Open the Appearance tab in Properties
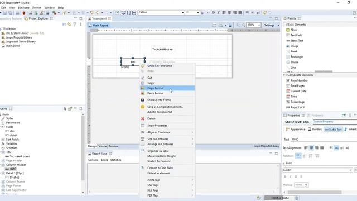 pyautogui.click(x=296, y=129)
